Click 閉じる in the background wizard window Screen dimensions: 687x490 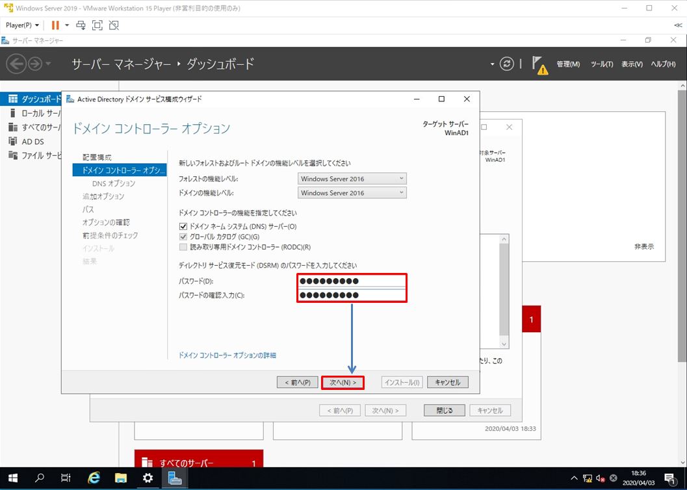pyautogui.click(x=445, y=410)
